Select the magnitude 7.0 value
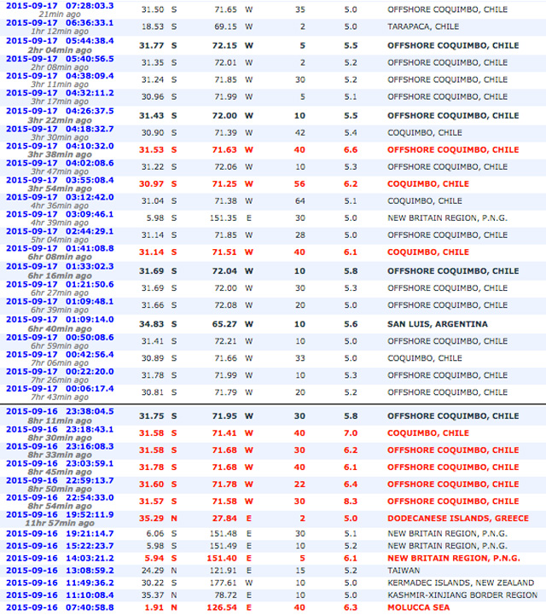The width and height of the screenshot is (546, 615). point(351,433)
